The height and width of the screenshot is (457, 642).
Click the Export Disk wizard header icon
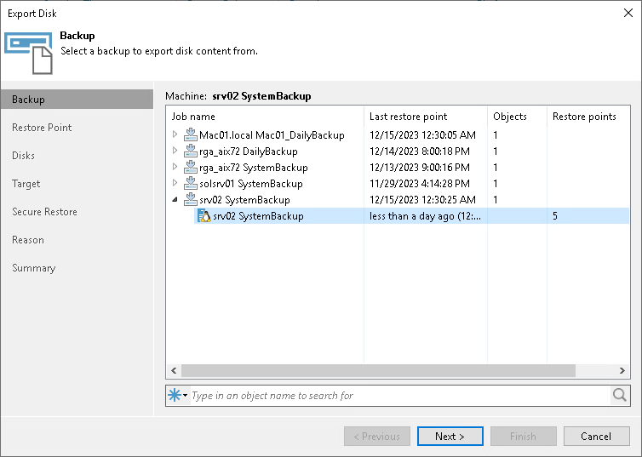tap(29, 53)
